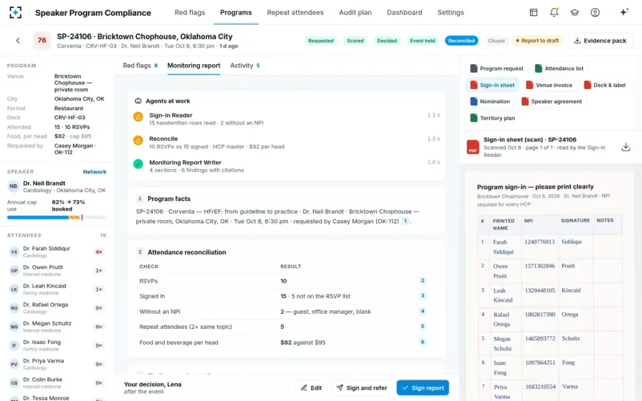Click the Sign report button
This screenshot has height=401, width=642.
(423, 388)
